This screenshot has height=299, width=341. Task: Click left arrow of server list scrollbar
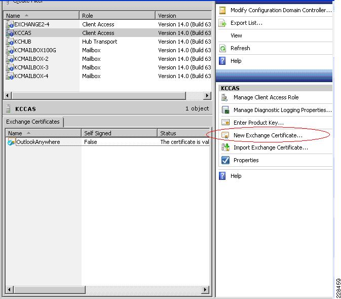(8, 95)
